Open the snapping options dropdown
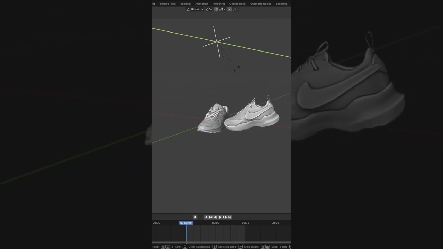This screenshot has height=249, width=443. (x=223, y=9)
